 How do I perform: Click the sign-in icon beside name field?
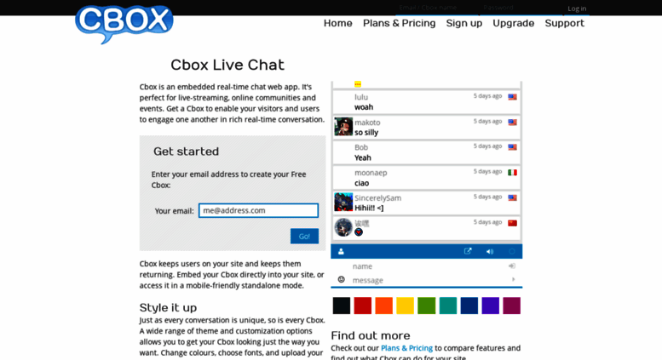tap(512, 266)
